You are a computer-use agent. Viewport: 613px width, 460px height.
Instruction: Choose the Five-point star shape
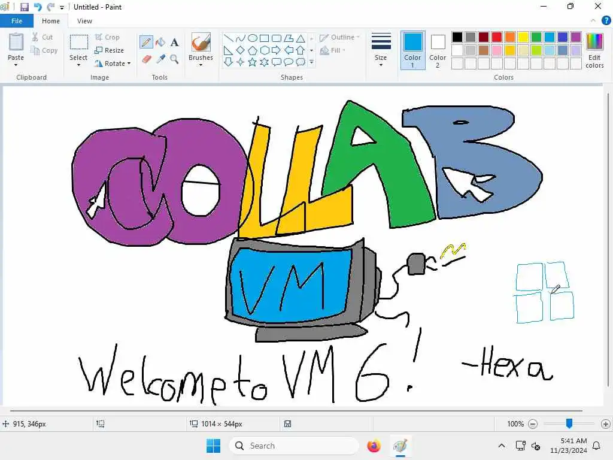point(253,62)
